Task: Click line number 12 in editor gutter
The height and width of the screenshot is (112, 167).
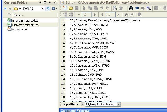Action: pos(63,70)
